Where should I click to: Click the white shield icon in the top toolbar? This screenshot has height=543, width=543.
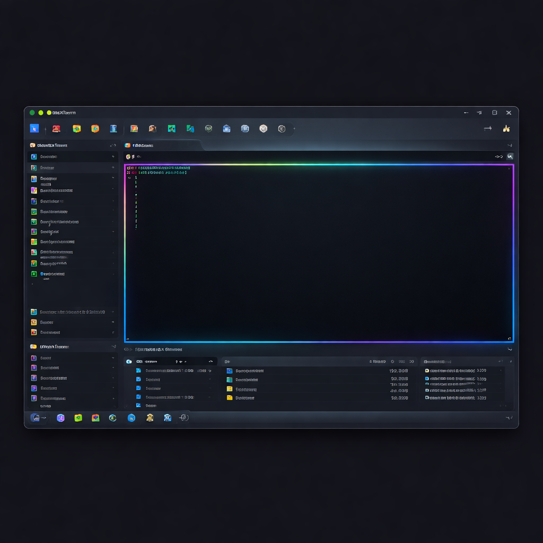(263, 128)
